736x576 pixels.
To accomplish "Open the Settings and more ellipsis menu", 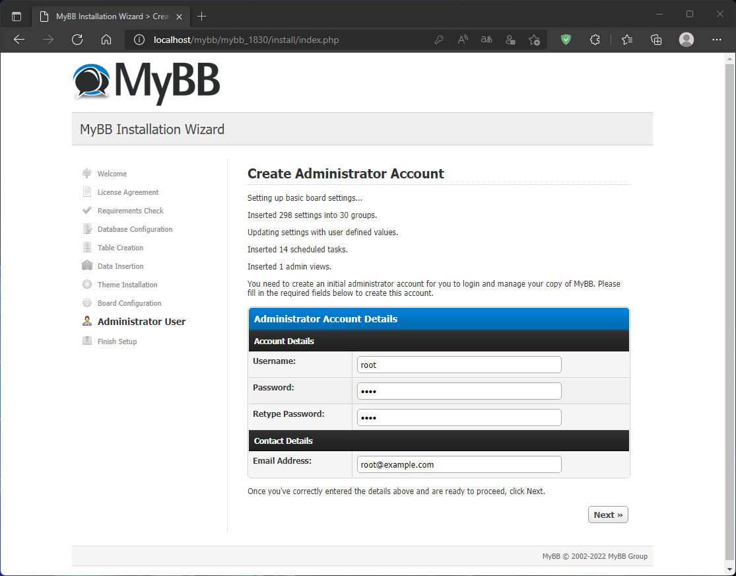I will click(x=716, y=40).
